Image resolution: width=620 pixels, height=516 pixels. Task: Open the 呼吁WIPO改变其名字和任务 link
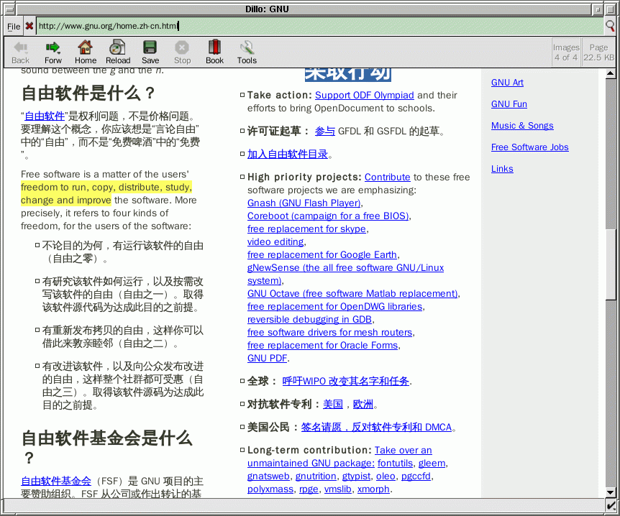coord(345,382)
